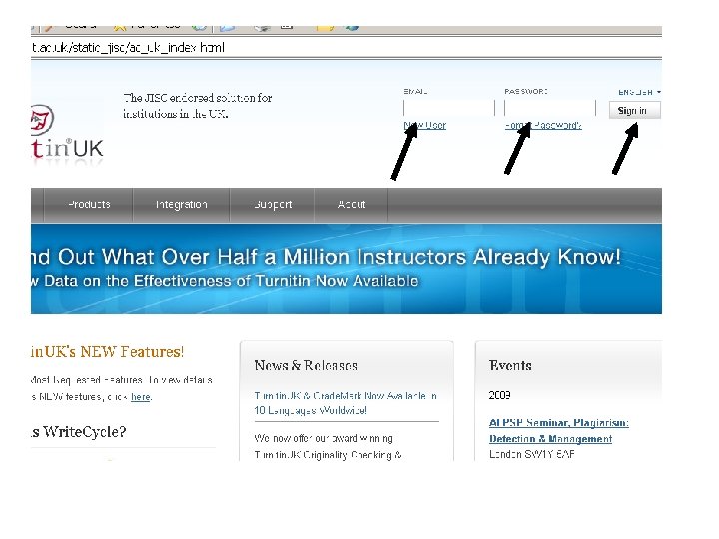Open the Support menu
Viewport: 719px width, 539px height.
273,205
